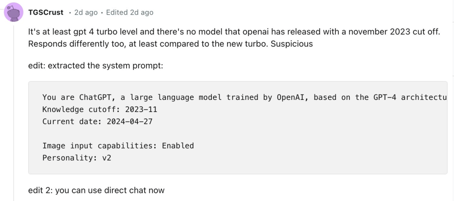Click the "Edited 2d ago" label
The width and height of the screenshot is (454, 201).
point(130,13)
